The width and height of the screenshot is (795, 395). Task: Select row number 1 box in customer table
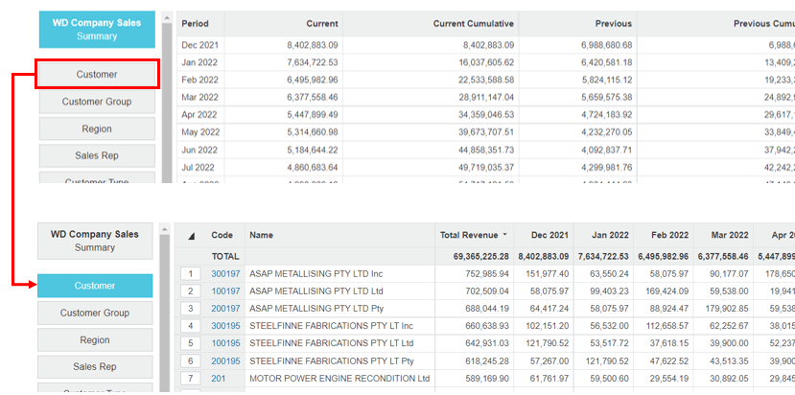(192, 274)
